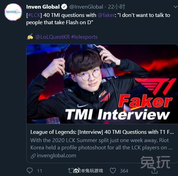178x176 pixels.
Task: Share the tweet with the upload icon
Action: 155,170
